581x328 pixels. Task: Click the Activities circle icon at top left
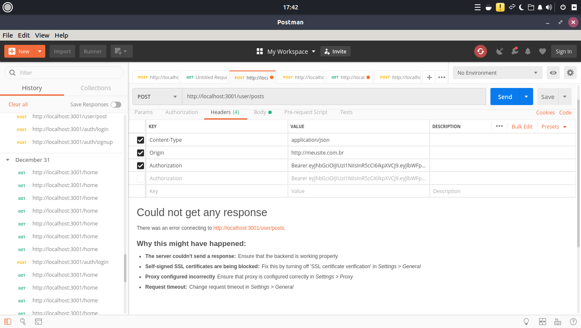pos(8,7)
